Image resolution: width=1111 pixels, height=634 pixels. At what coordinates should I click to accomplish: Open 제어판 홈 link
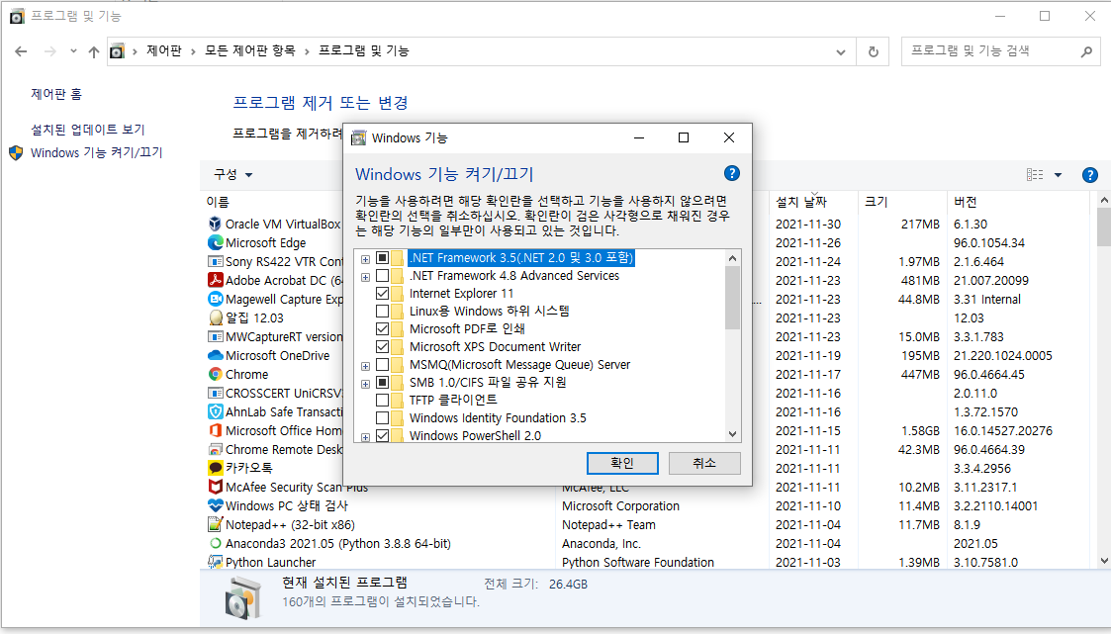pos(56,94)
